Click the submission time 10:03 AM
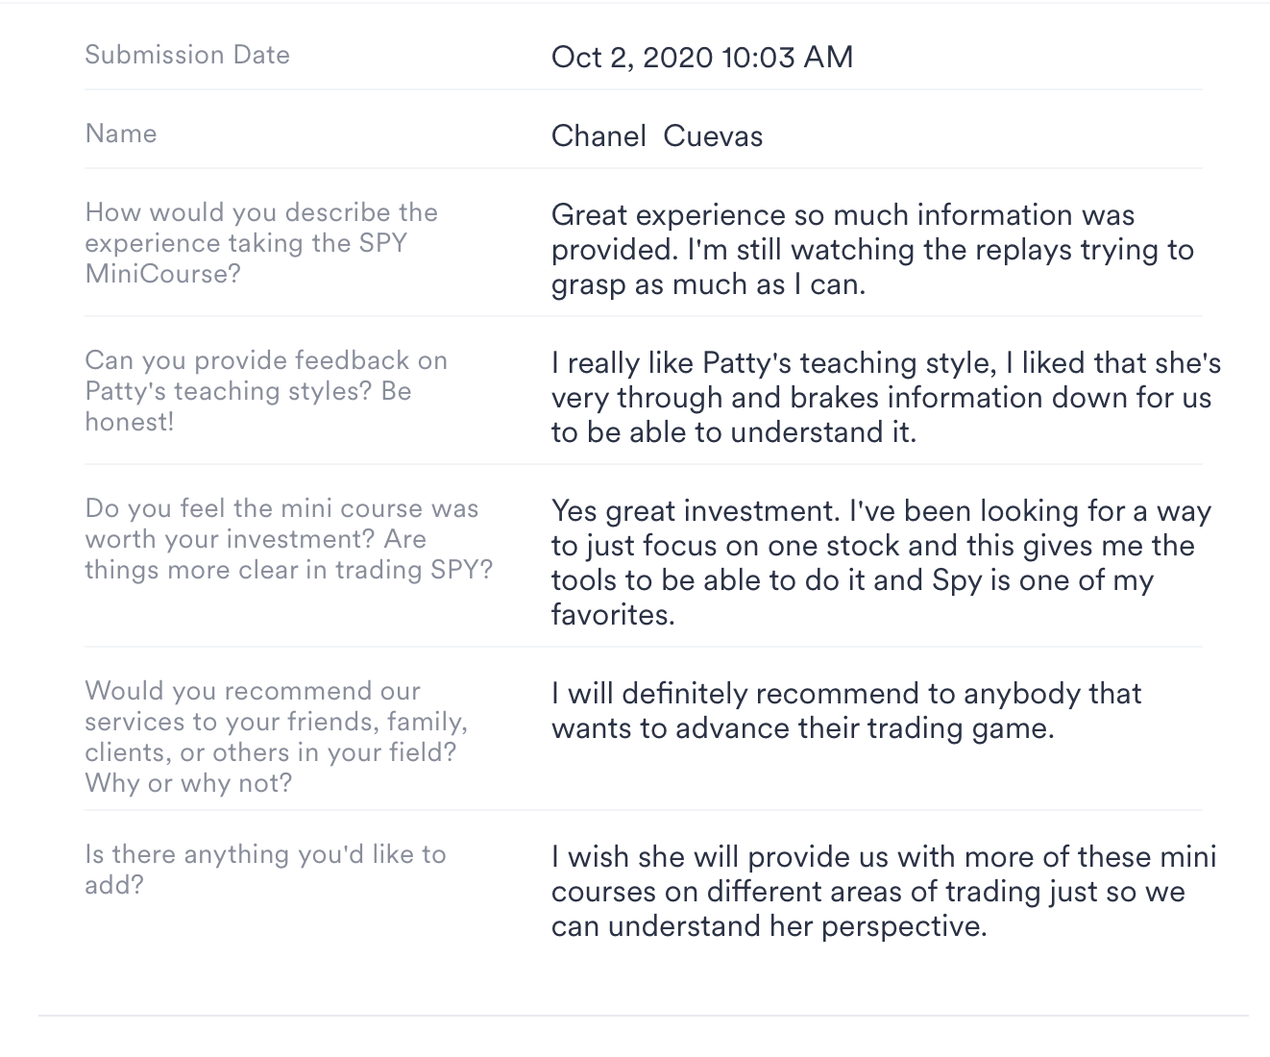1270x1057 pixels. [x=787, y=57]
